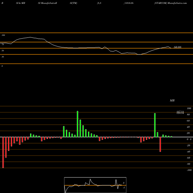Click the MR axis label -80
The image size is (193, 193).
[x=188, y=164]
